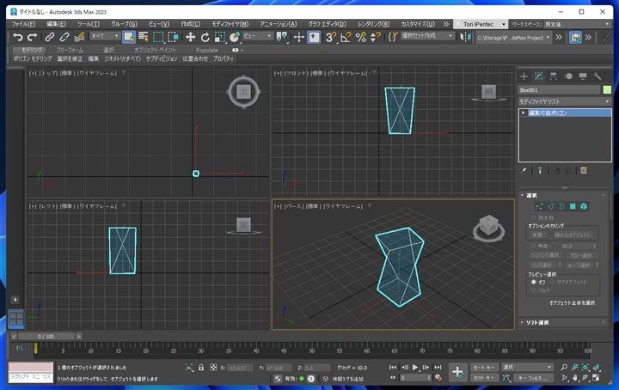This screenshot has height=390, width=619.
Task: Open the Hierarchy panel tab icon
Action: pos(554,76)
